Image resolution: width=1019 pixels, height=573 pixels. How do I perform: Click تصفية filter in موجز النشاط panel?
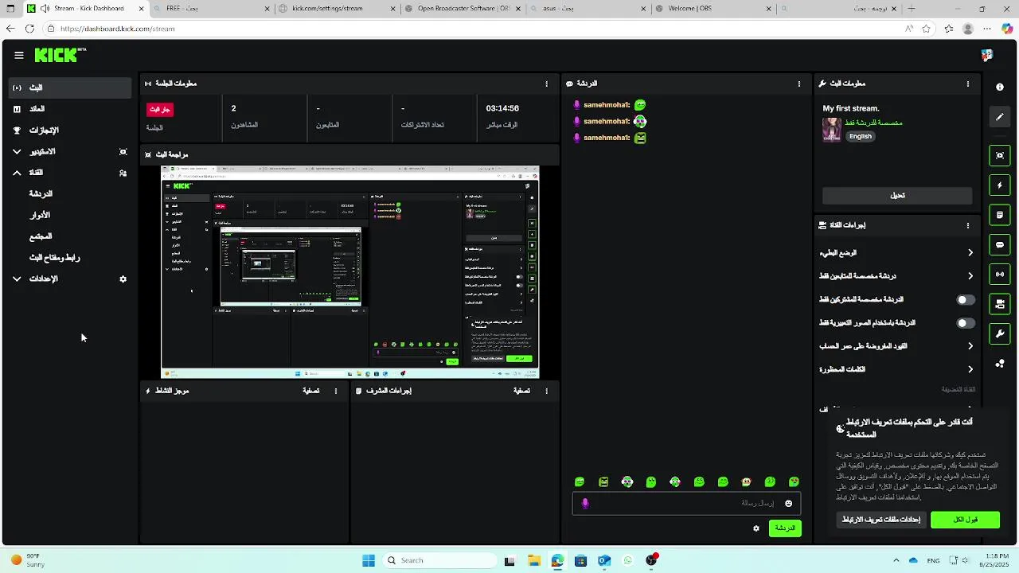(310, 391)
